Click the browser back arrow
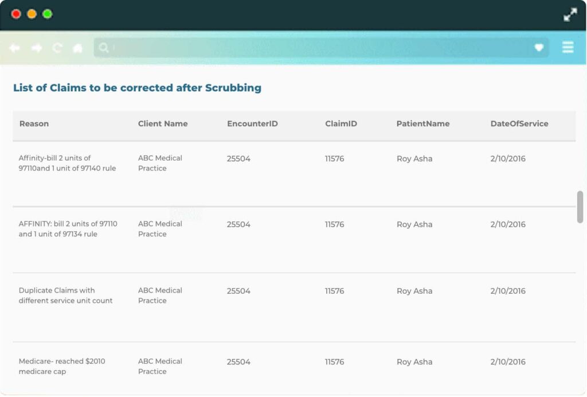This screenshot has width=587, height=397. [15, 48]
